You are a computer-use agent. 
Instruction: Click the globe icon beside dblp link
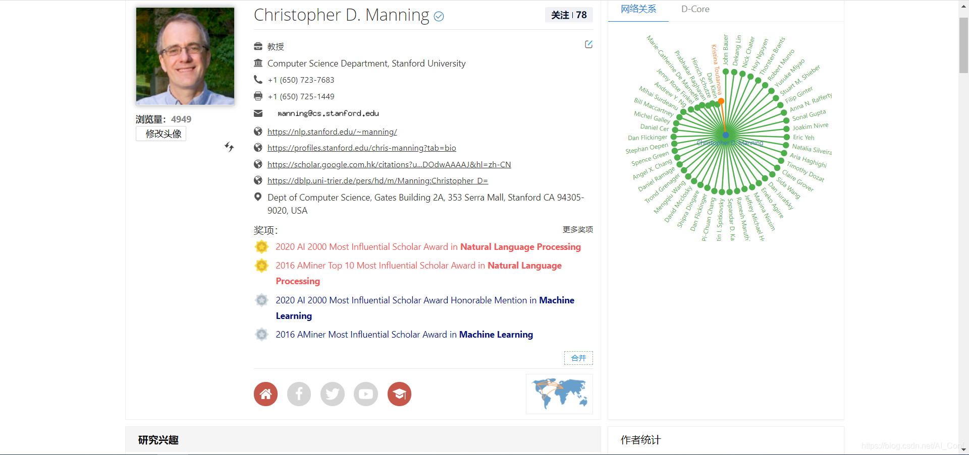click(x=258, y=180)
